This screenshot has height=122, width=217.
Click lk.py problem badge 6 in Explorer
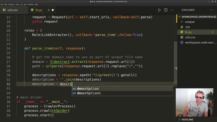click(x=212, y=32)
